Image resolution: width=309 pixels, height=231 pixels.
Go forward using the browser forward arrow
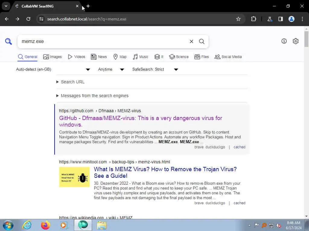(x=18, y=19)
